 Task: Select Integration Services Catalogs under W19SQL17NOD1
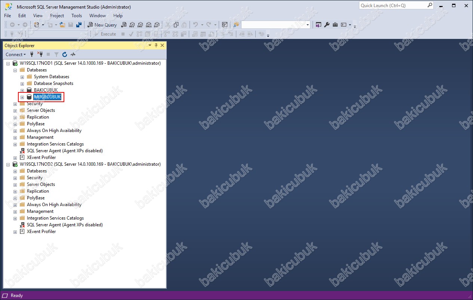point(55,144)
